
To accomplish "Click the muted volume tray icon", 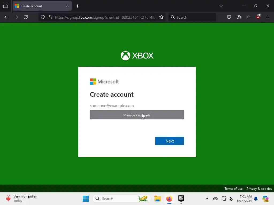I will tap(230, 199).
